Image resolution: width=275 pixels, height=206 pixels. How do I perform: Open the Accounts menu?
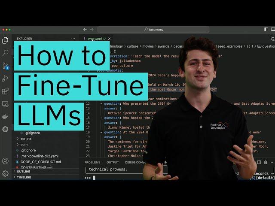pyautogui.click(x=5, y=161)
